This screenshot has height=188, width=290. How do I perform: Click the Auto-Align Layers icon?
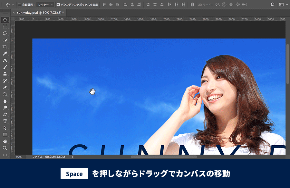coord(192,4)
